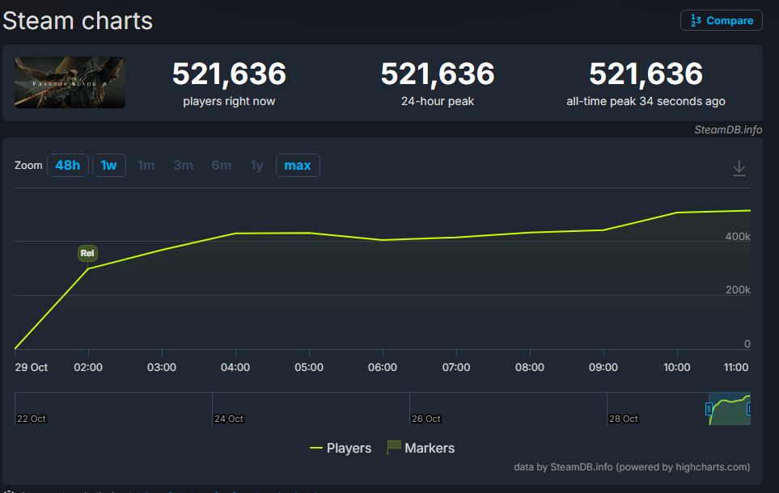The height and width of the screenshot is (493, 779).
Task: Click the right navigator range handle
Action: click(x=749, y=409)
